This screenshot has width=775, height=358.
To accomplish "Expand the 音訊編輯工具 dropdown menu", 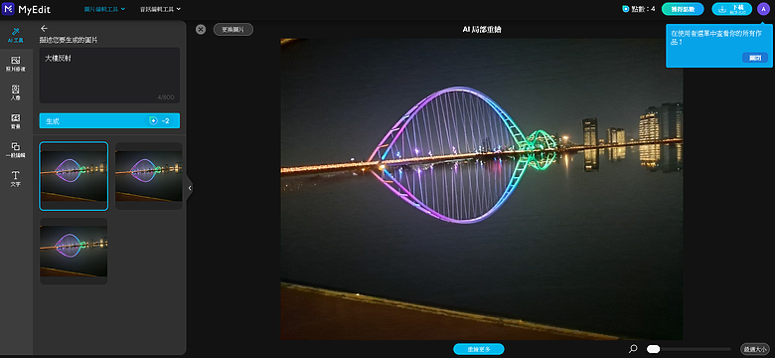I will tap(160, 9).
